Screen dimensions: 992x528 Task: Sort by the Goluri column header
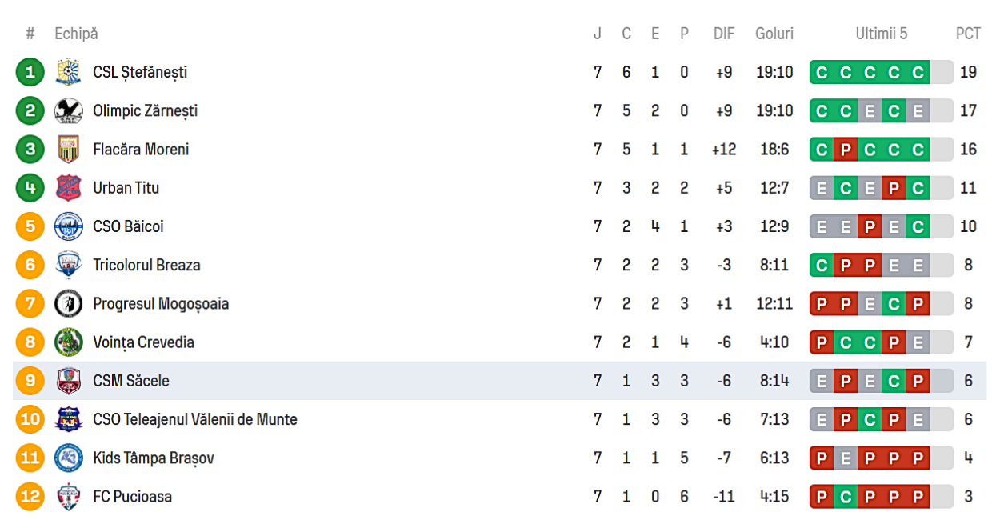tap(774, 34)
